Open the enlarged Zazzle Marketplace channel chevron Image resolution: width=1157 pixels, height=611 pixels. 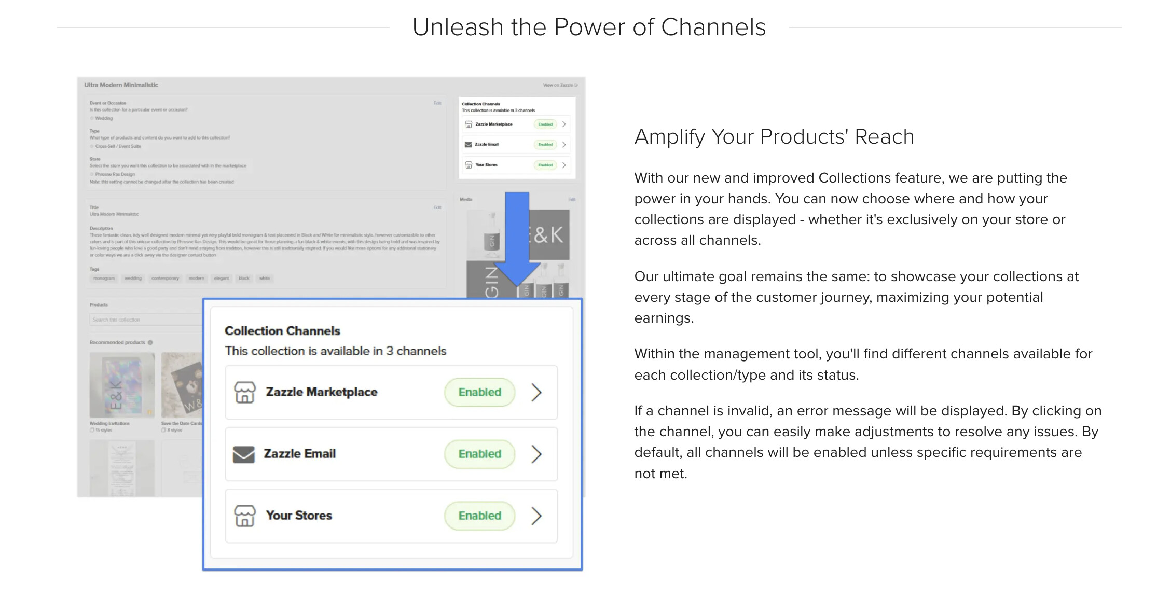536,392
